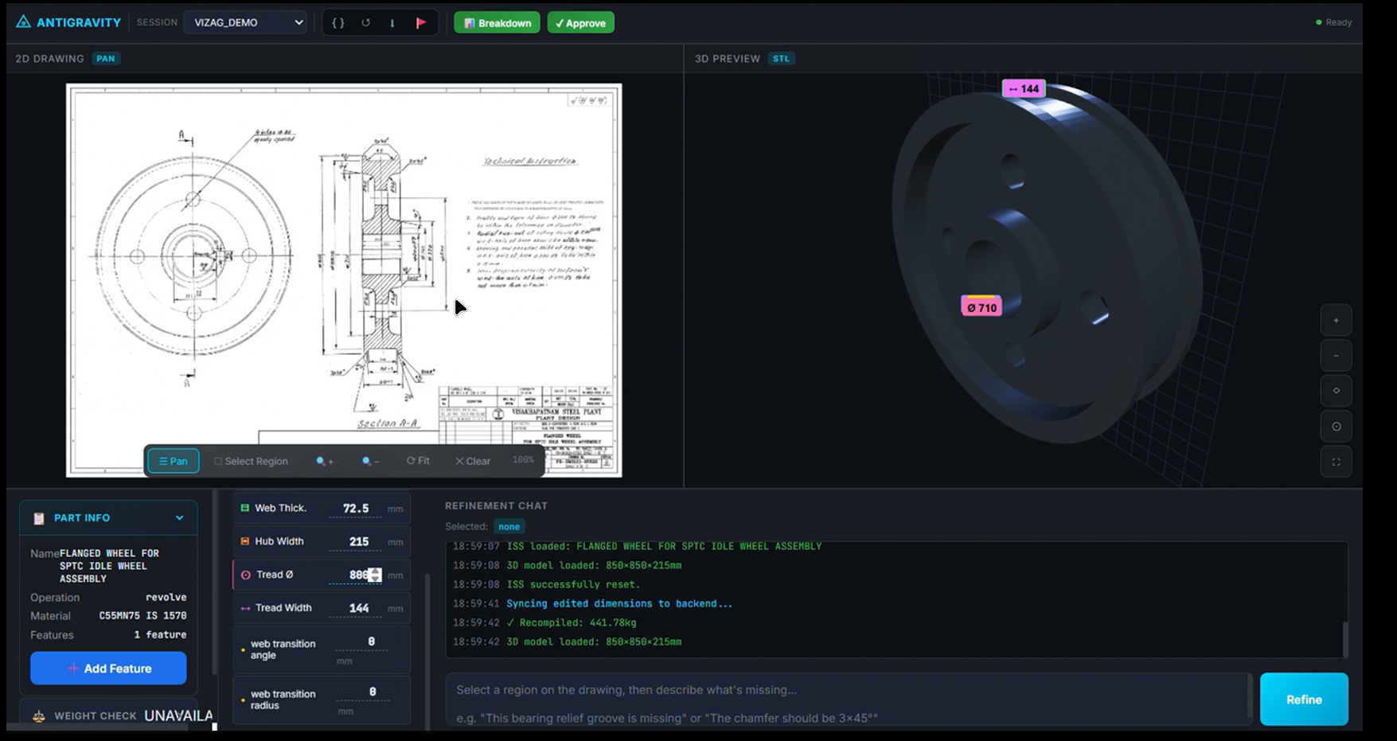Enable the Select Region mode
1397x741 pixels.
tap(252, 462)
